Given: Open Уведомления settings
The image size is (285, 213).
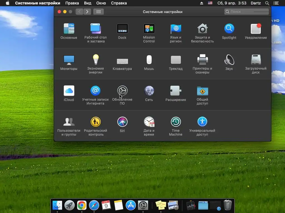Looking at the screenshot, I should coord(256,31).
